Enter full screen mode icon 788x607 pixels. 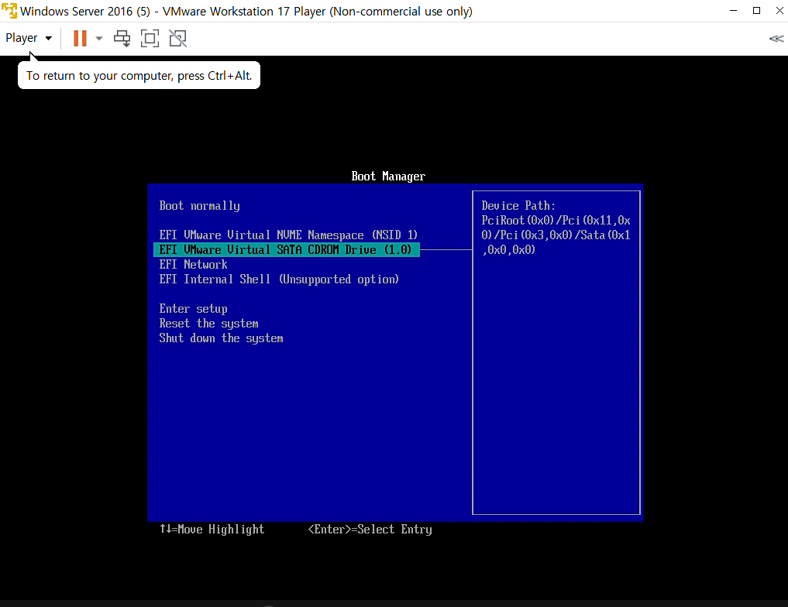(150, 38)
